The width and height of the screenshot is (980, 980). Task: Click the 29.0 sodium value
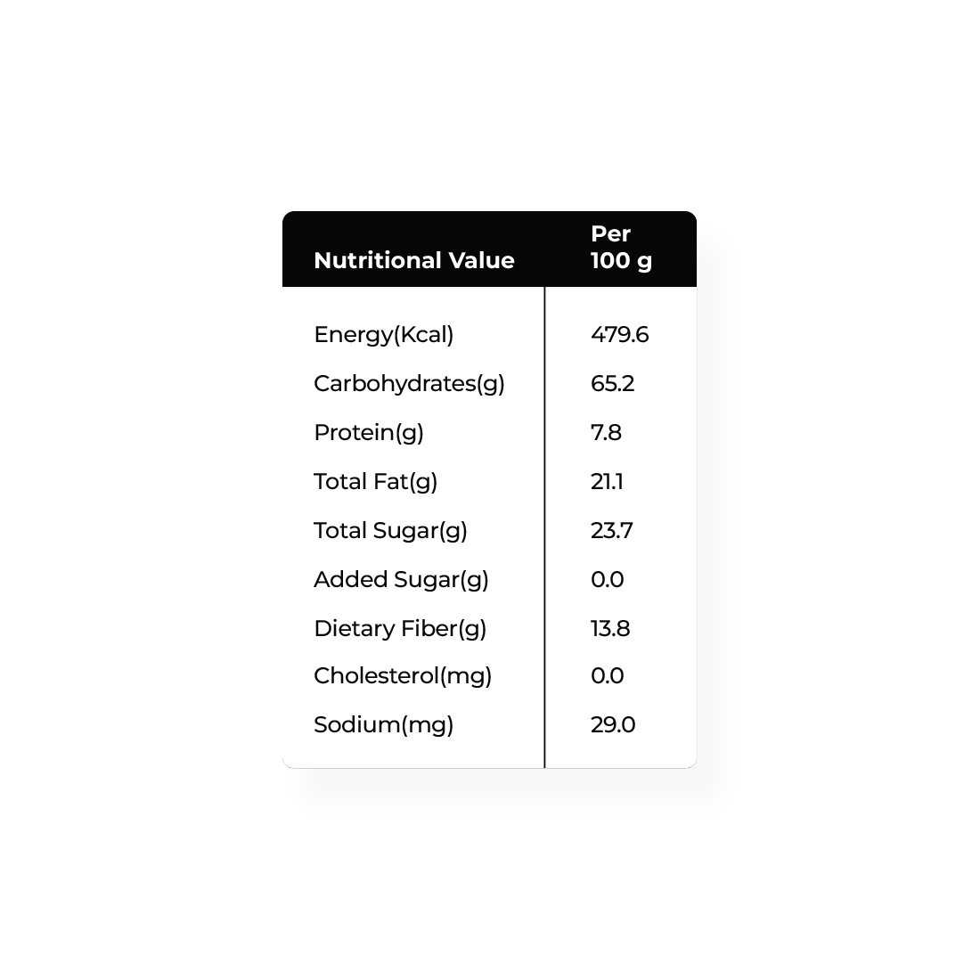(613, 724)
